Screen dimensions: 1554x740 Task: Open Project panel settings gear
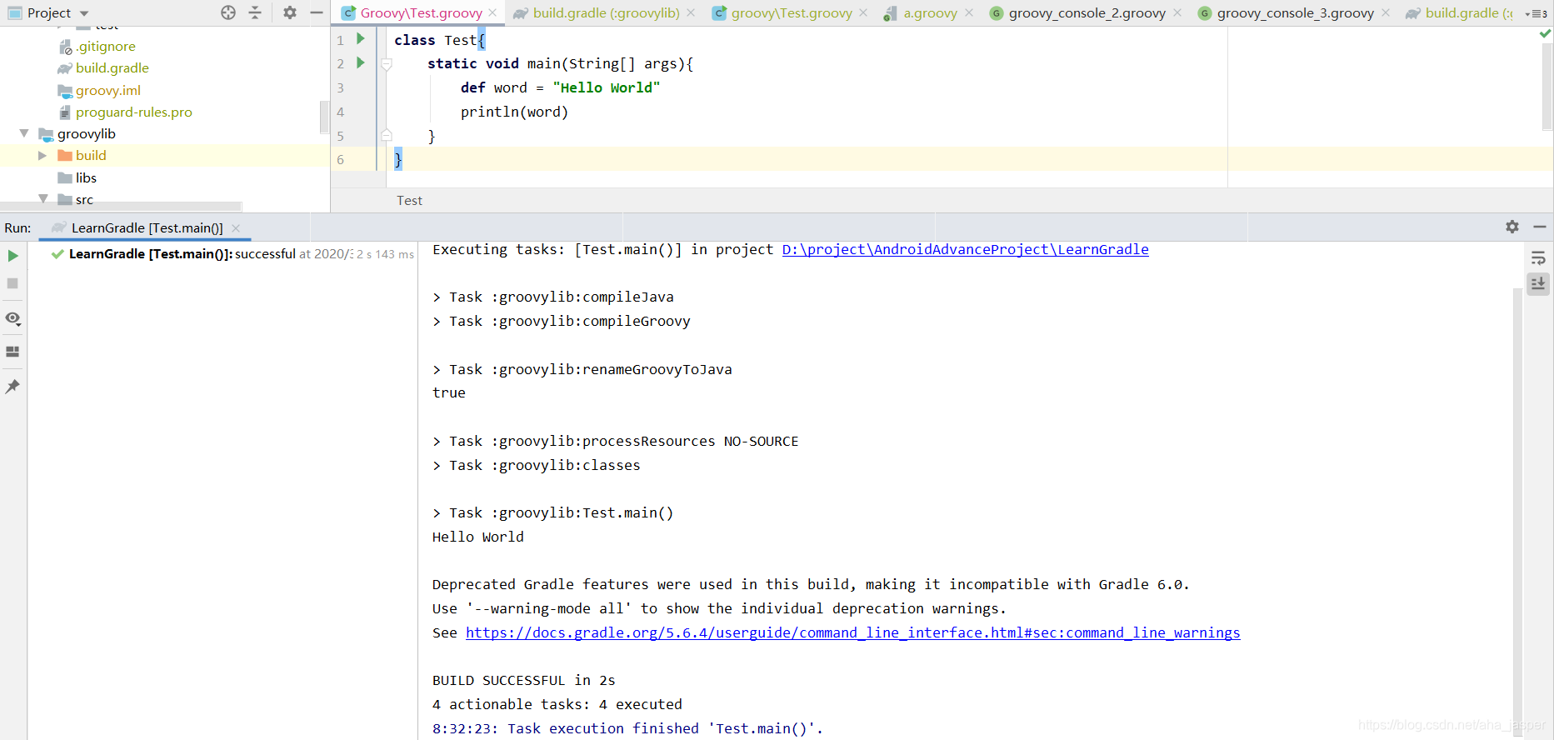click(289, 12)
